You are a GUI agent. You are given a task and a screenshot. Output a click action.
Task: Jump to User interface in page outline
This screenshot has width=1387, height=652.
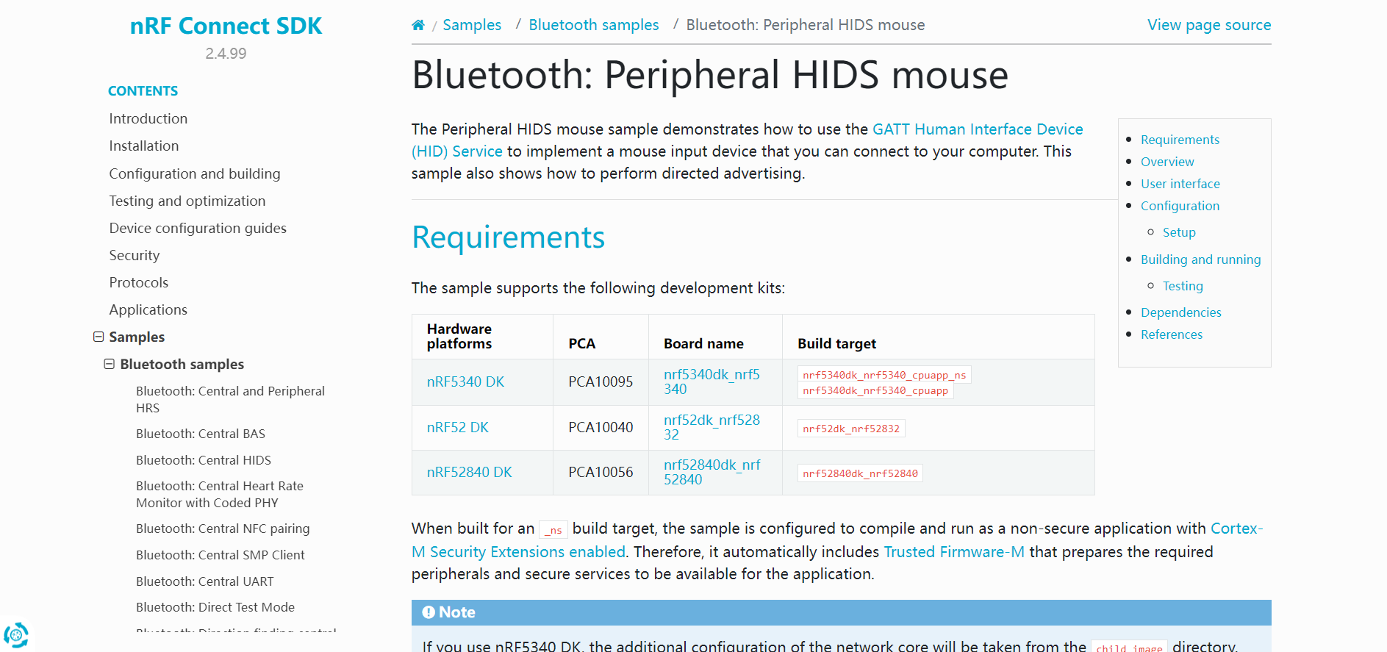(x=1180, y=184)
